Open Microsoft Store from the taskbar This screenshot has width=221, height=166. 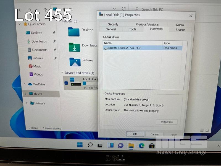[x=152, y=145]
